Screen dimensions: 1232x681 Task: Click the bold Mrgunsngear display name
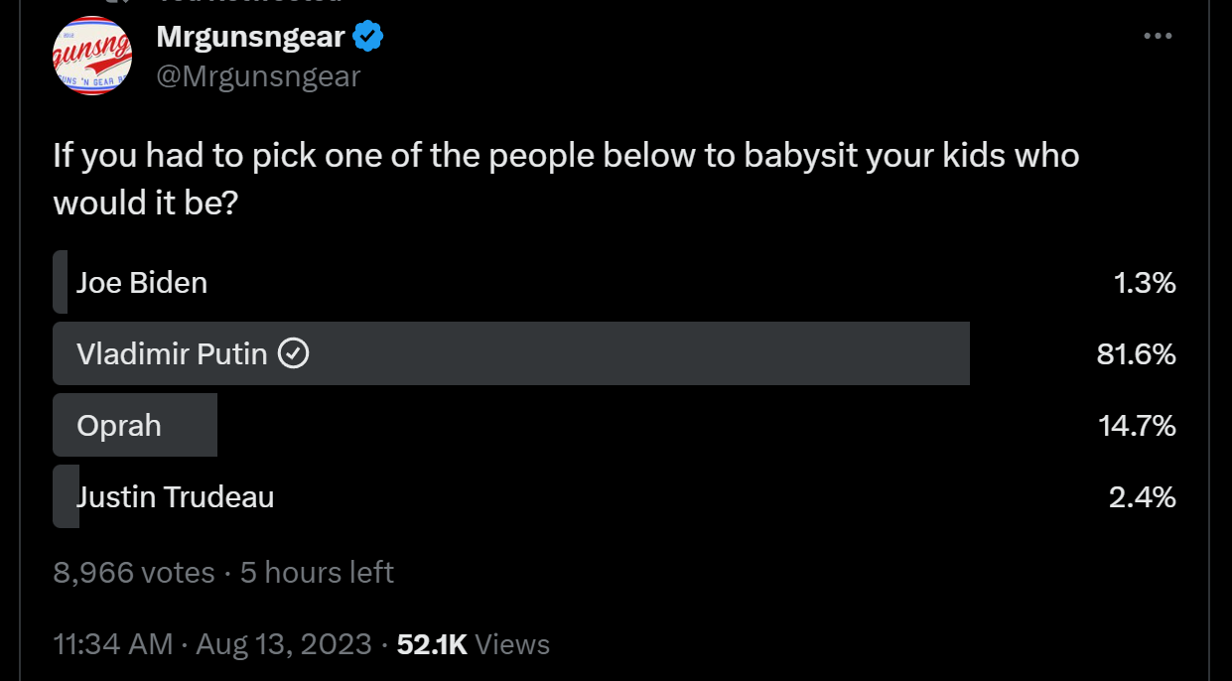tap(250, 38)
